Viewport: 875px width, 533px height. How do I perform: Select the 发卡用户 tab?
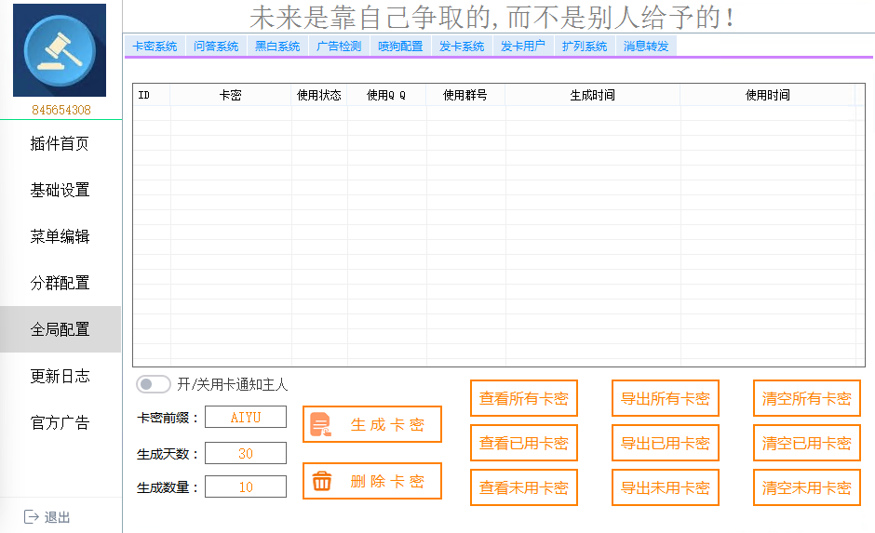pyautogui.click(x=523, y=46)
